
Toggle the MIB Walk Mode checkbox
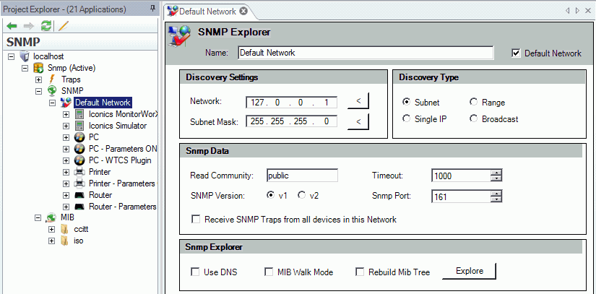coord(267,272)
